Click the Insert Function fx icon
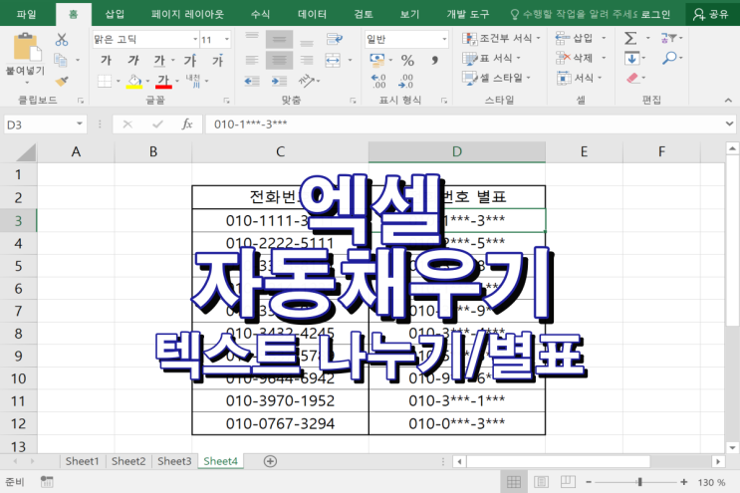This screenshot has width=740, height=493. pos(187,124)
